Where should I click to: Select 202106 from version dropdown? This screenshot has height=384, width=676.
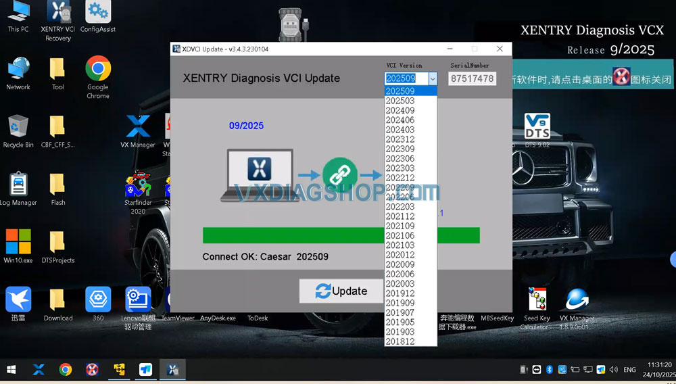pyautogui.click(x=400, y=235)
